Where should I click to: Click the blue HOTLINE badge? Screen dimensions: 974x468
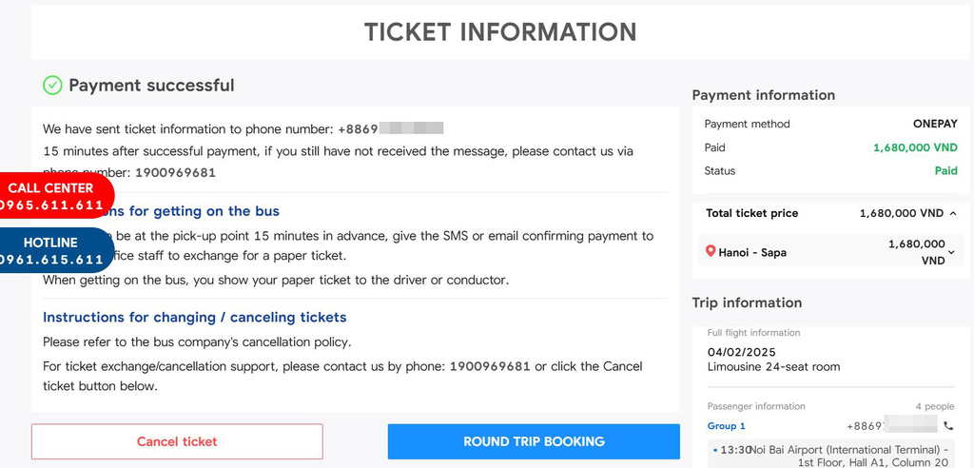pyautogui.click(x=52, y=251)
